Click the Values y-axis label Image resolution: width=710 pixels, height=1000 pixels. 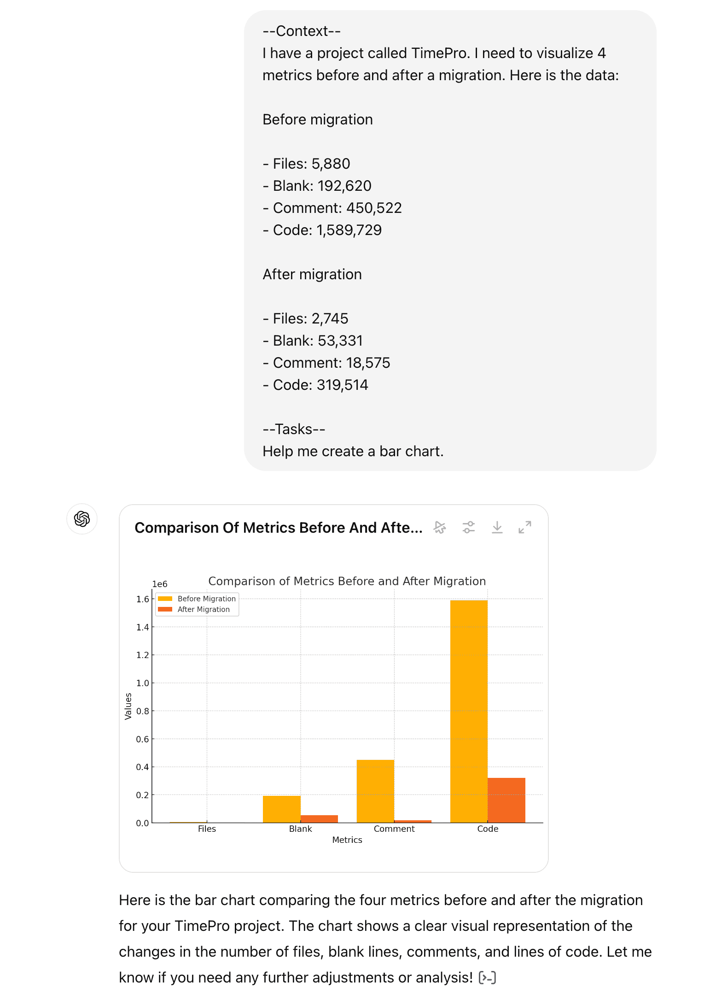click(x=128, y=706)
